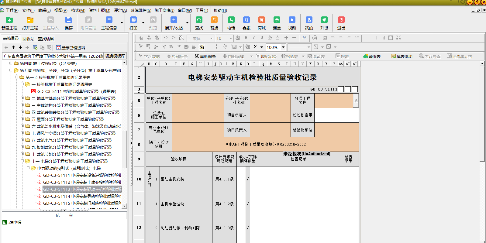The height and width of the screenshot is (243, 486).
Task: Toggle the 显示已填资料 filter
Action: click(71, 48)
